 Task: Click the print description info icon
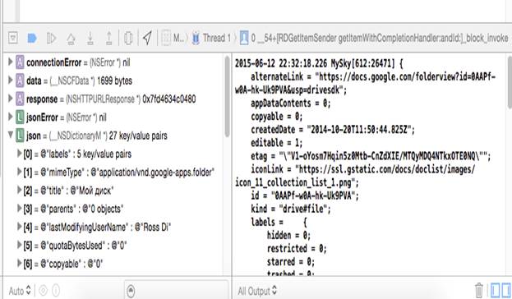point(56,290)
